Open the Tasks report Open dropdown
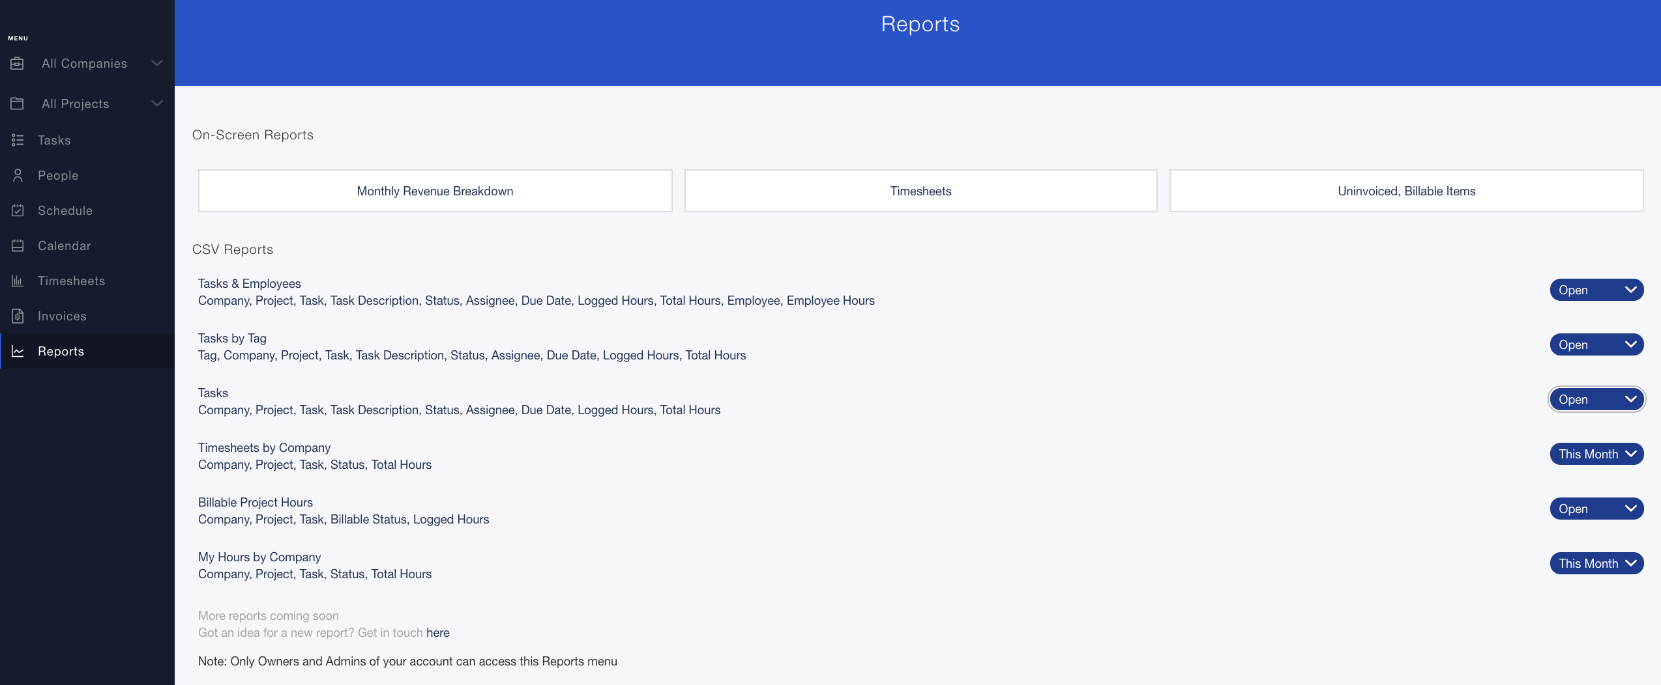 [1596, 399]
